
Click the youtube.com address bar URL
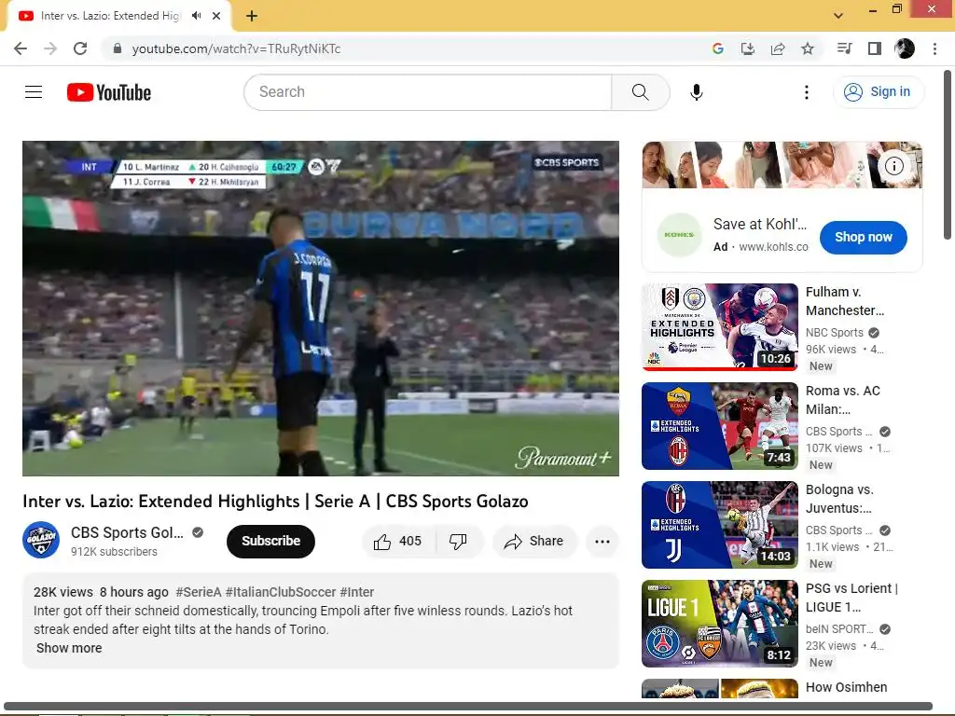pyautogui.click(x=236, y=48)
